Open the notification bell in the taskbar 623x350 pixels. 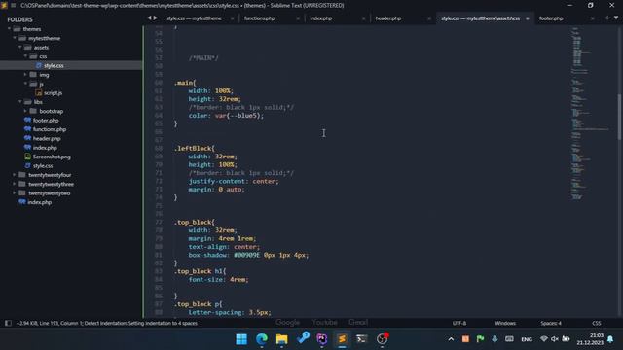pos(610,339)
